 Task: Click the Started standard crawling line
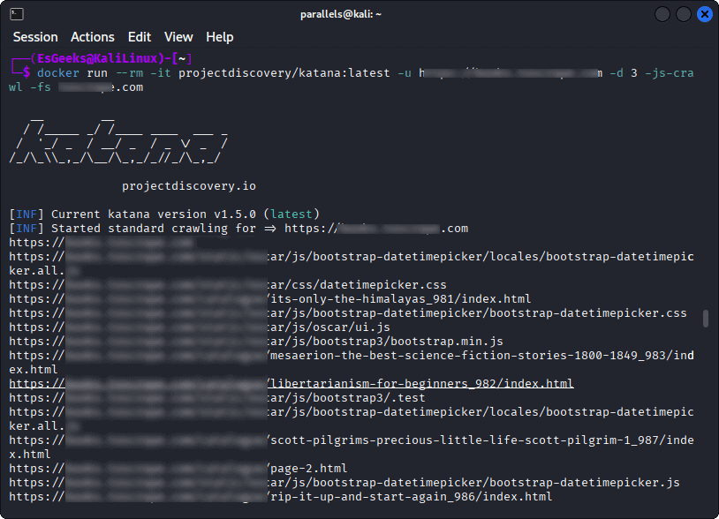pos(238,229)
